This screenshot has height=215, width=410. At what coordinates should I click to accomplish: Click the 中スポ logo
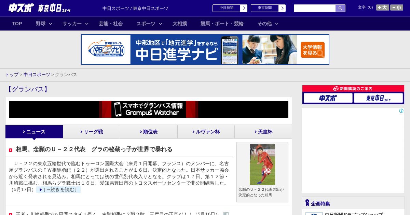pos(21,8)
